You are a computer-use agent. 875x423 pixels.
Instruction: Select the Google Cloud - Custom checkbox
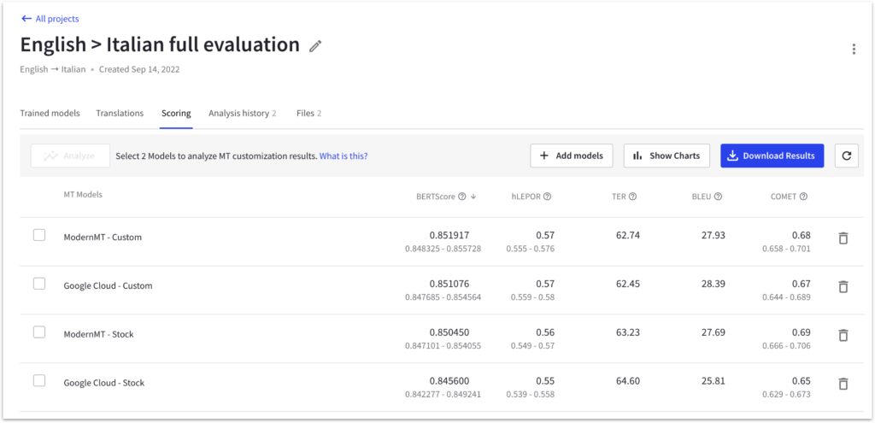[39, 284]
